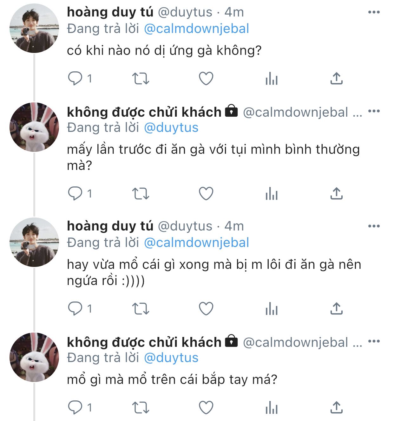
Task: Open the @duytus mention in the last tweet
Action: (171, 358)
